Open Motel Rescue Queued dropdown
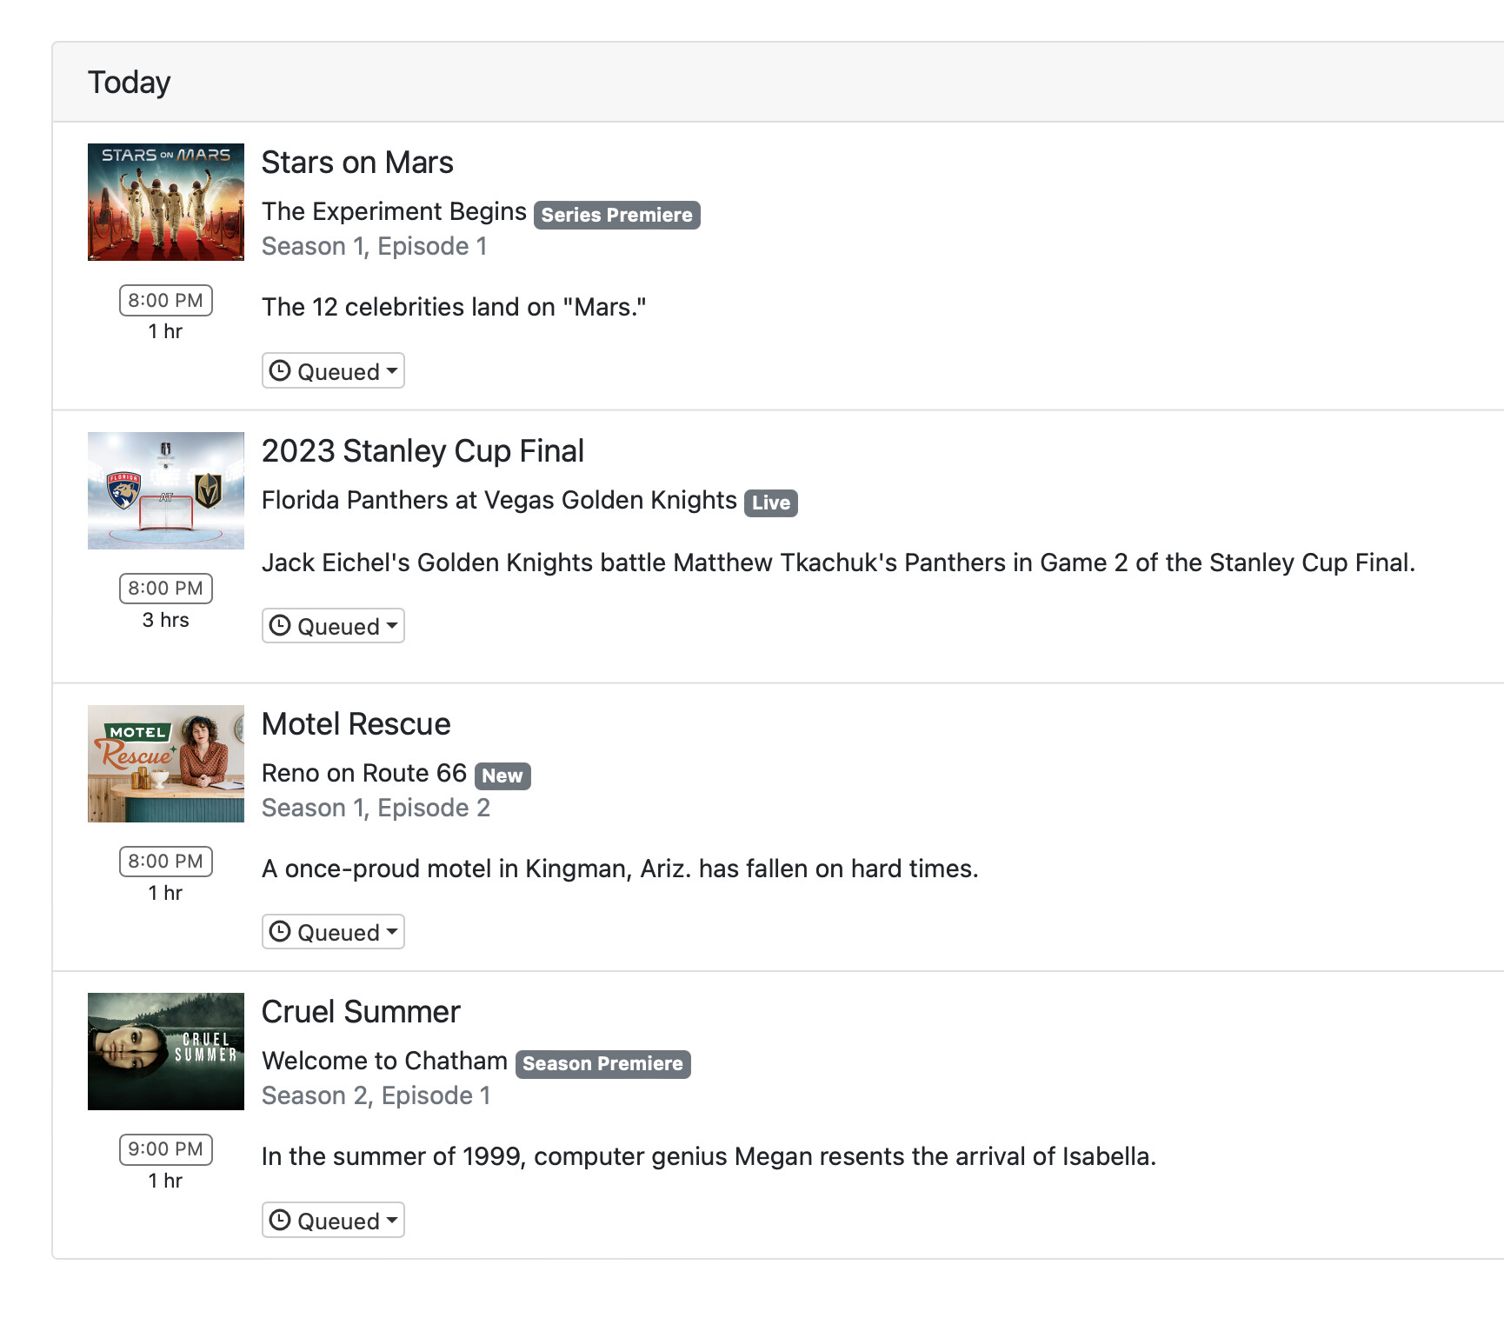 pos(333,932)
